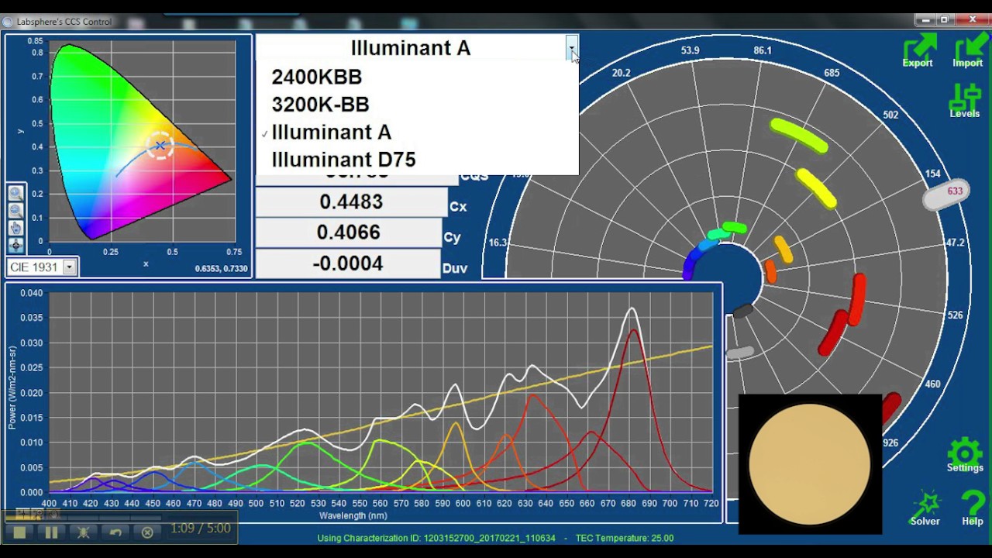
Task: Stop the screen recording
Action: 20,532
